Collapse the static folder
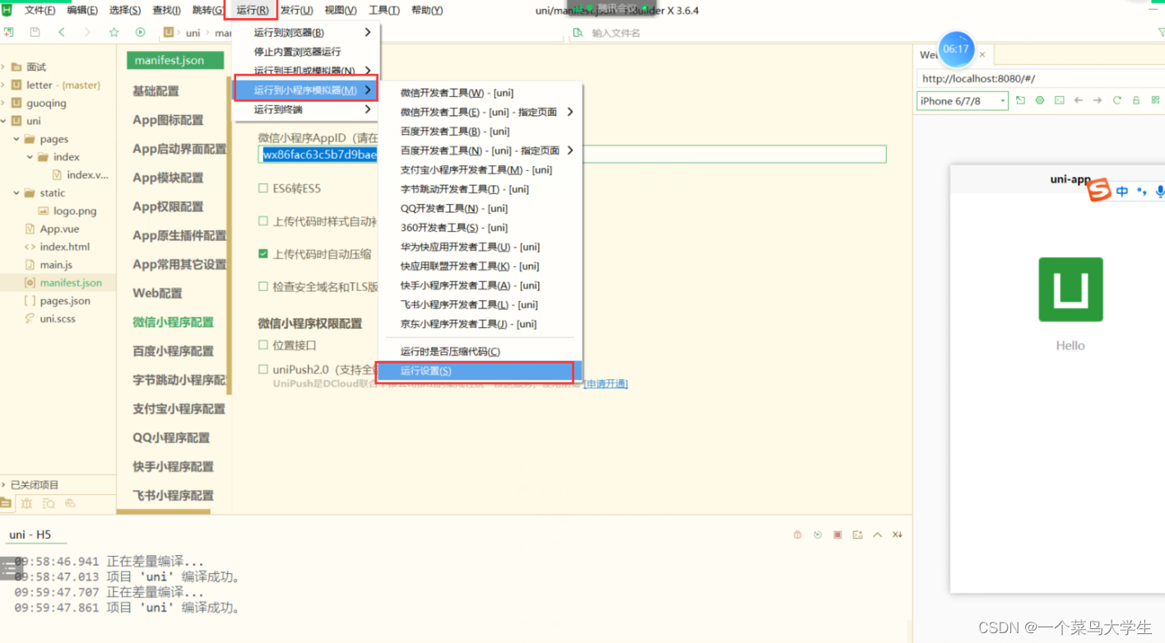 [x=16, y=192]
